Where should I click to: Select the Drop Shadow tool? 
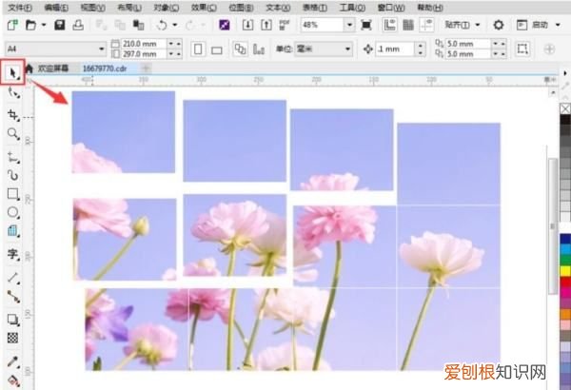click(x=13, y=320)
